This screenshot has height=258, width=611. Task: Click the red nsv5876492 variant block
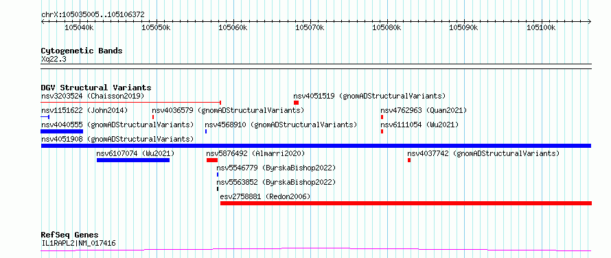pyautogui.click(x=212, y=160)
